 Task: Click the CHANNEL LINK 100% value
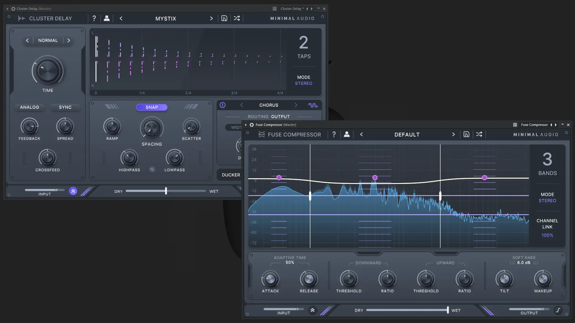click(x=547, y=235)
